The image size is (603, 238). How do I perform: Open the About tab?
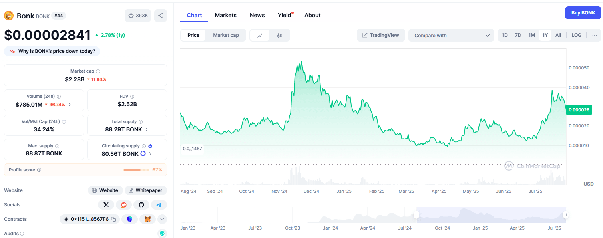pyautogui.click(x=312, y=15)
